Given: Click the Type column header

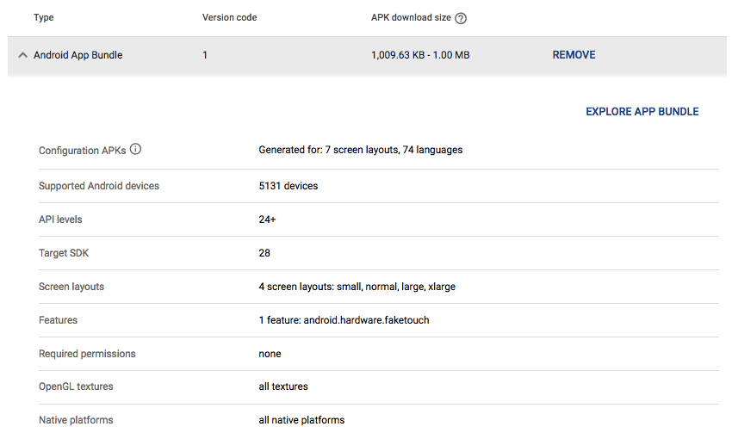Looking at the screenshot, I should tap(43, 18).
